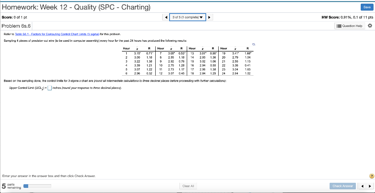Image resolution: width=375 pixels, height=193 pixels.
Task: Go to next question using top arrow
Action: [209, 17]
